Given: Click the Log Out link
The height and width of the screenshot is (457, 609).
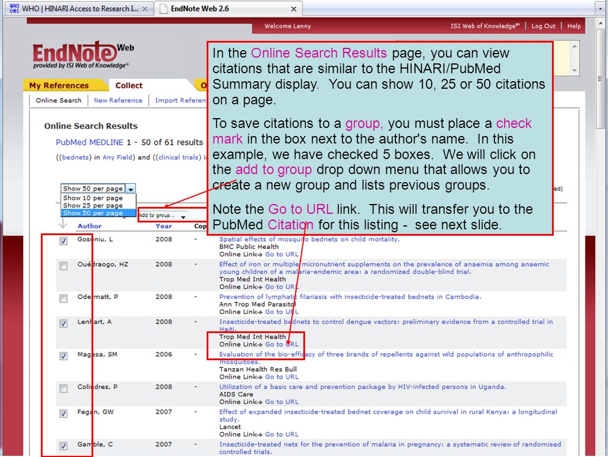Looking at the screenshot, I should (543, 26).
